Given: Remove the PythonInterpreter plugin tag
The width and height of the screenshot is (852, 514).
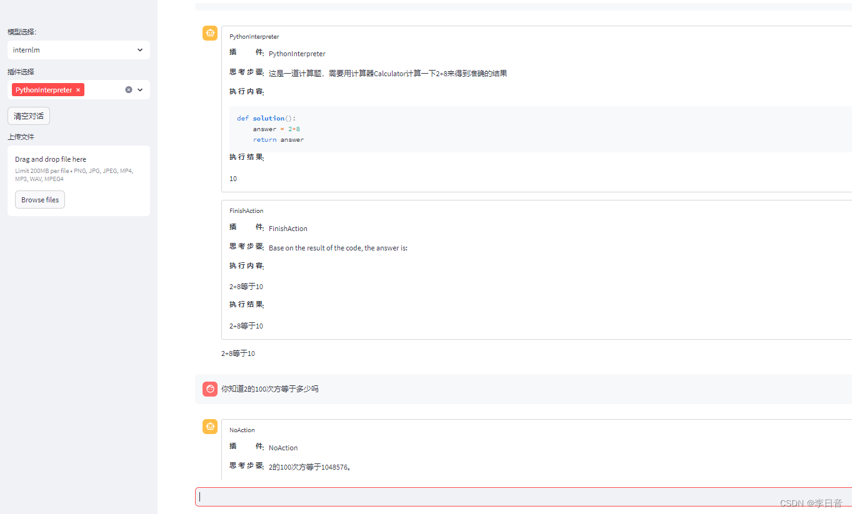Looking at the screenshot, I should pos(78,90).
